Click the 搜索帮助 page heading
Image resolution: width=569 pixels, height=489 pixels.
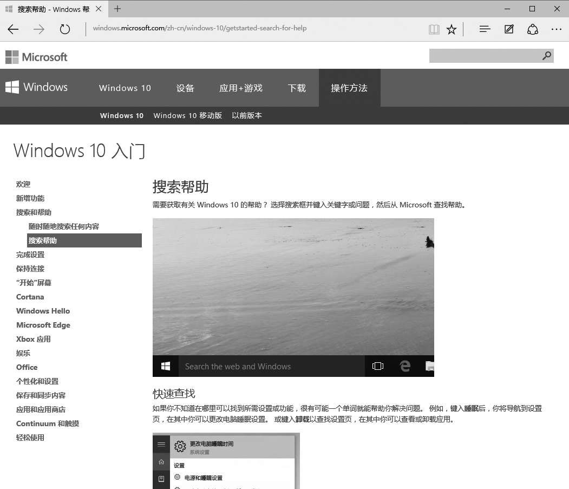click(180, 187)
